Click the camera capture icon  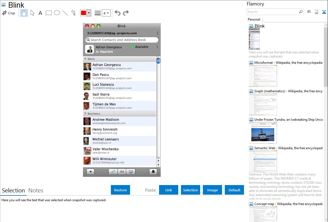coord(309,12)
